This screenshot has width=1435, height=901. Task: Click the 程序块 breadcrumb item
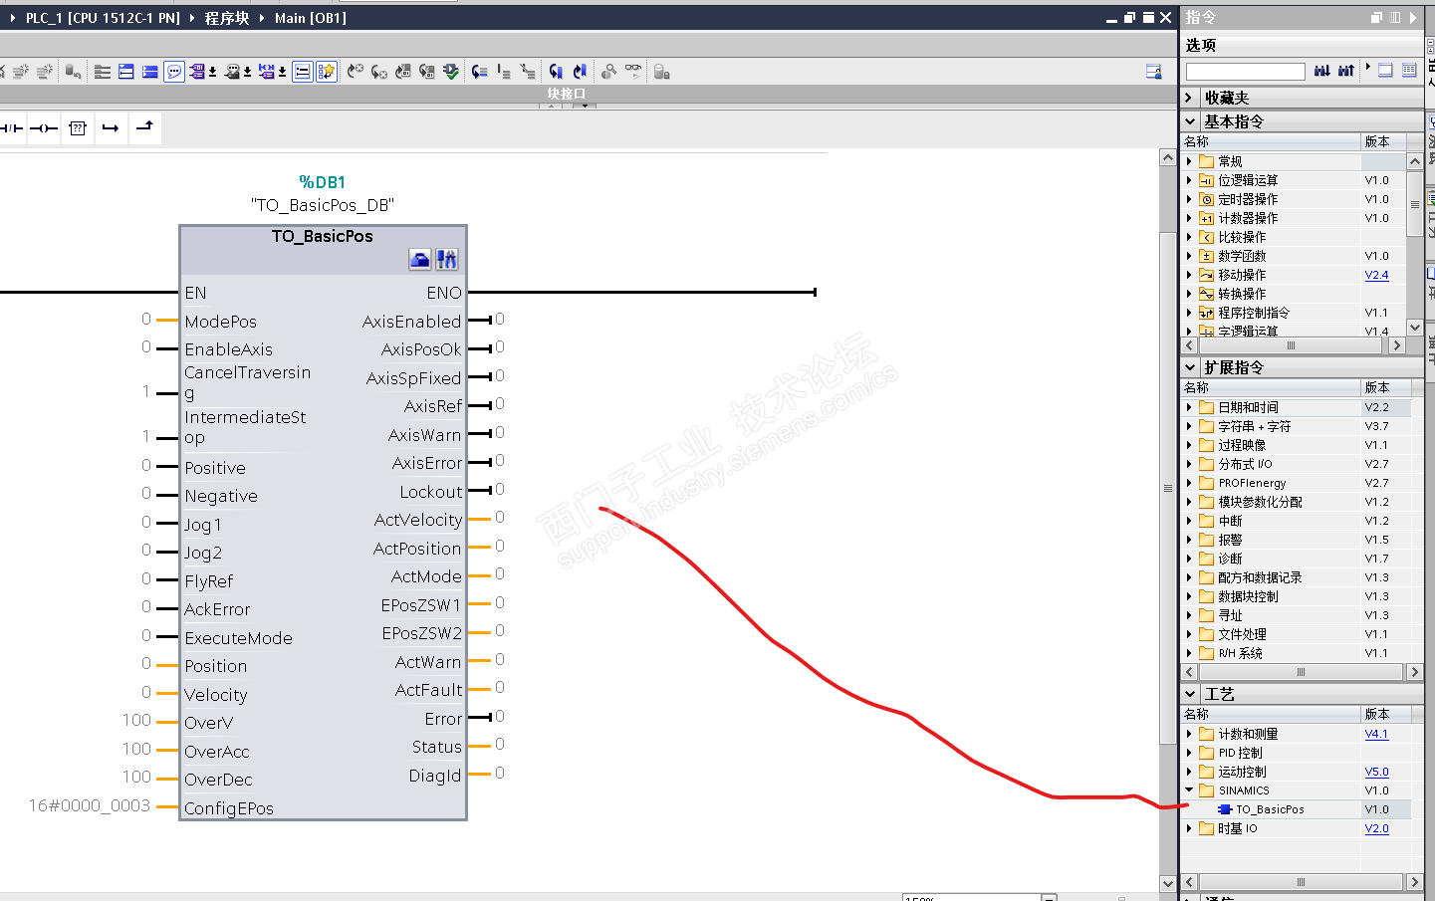[x=227, y=18]
